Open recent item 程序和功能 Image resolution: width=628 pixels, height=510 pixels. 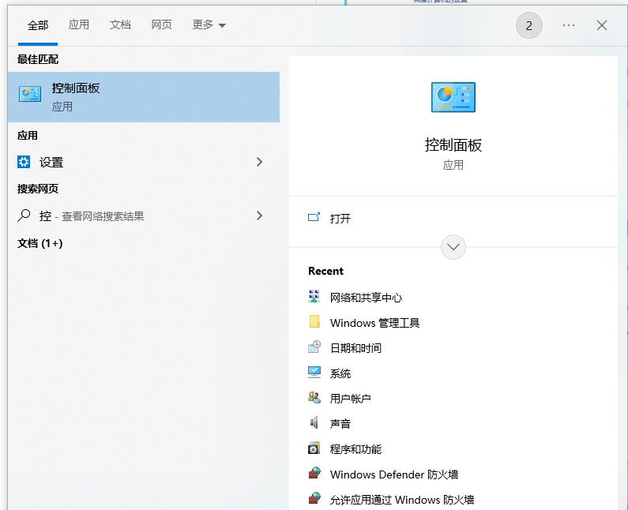[355, 449]
